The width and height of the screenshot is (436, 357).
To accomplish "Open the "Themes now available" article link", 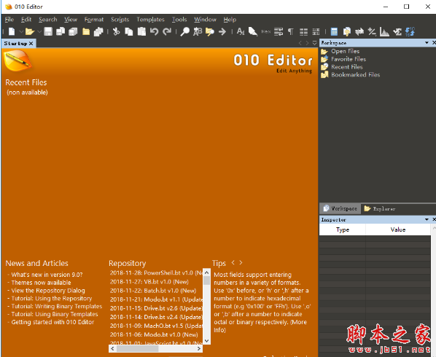I will [x=41, y=283].
